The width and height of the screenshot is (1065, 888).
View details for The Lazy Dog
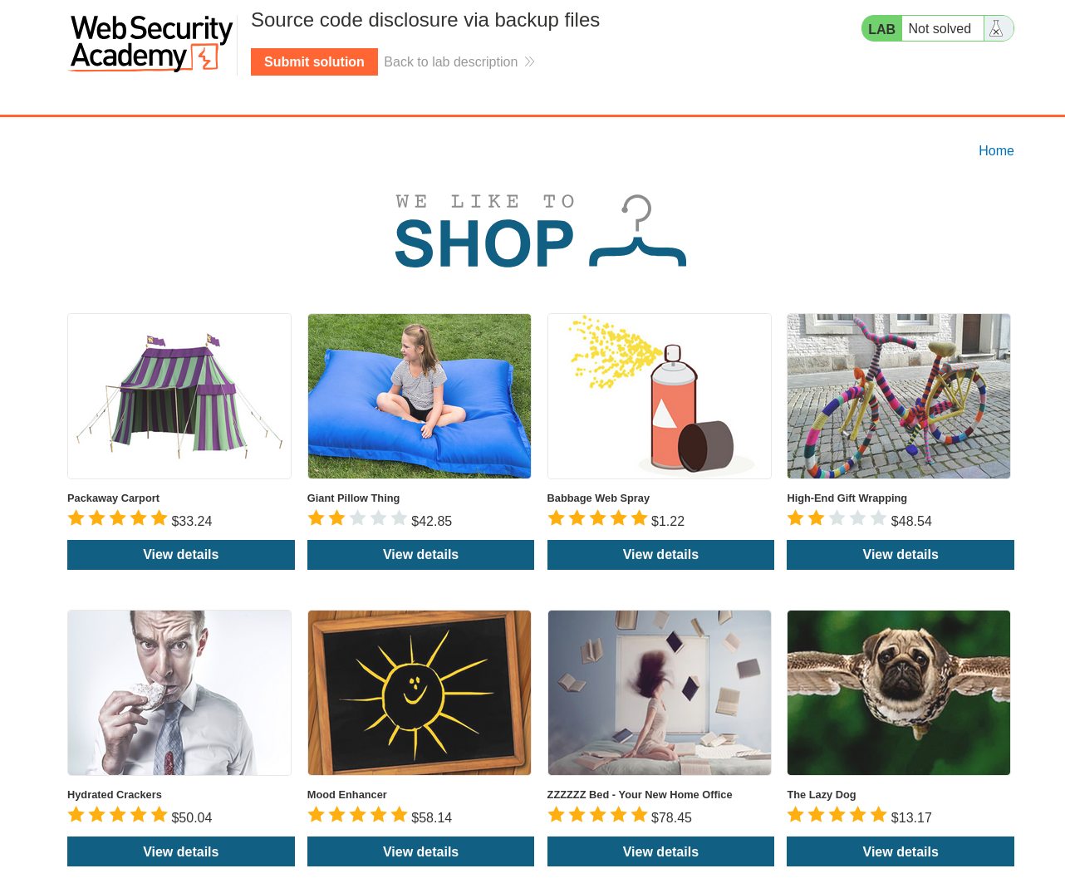901,851
